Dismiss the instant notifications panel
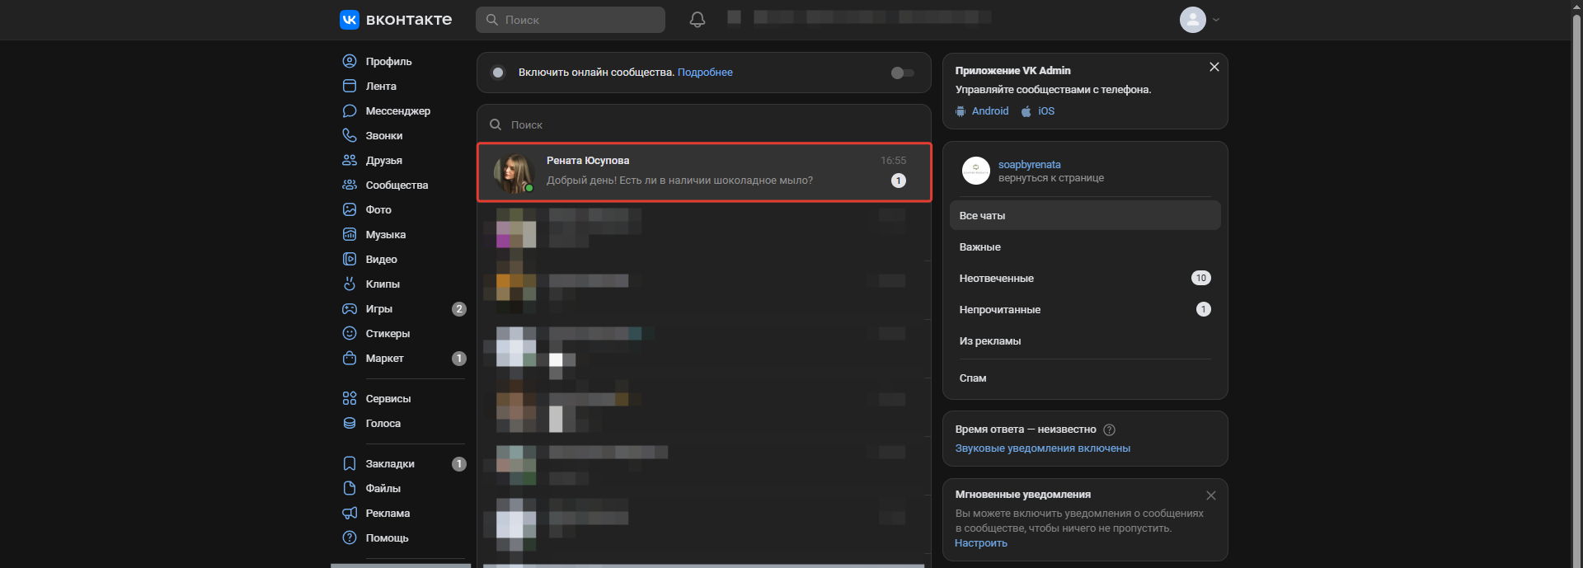The height and width of the screenshot is (568, 1583). click(x=1210, y=495)
